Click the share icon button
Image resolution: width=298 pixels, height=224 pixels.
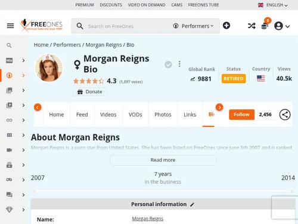point(285,115)
